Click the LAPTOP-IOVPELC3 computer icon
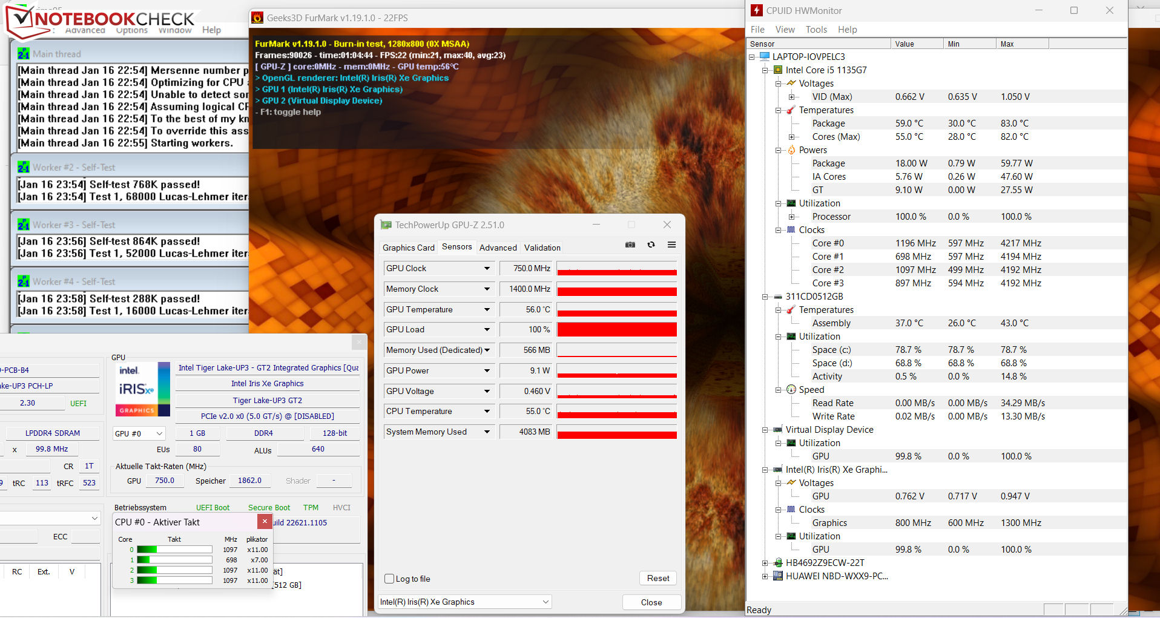1160x618 pixels. coord(765,56)
